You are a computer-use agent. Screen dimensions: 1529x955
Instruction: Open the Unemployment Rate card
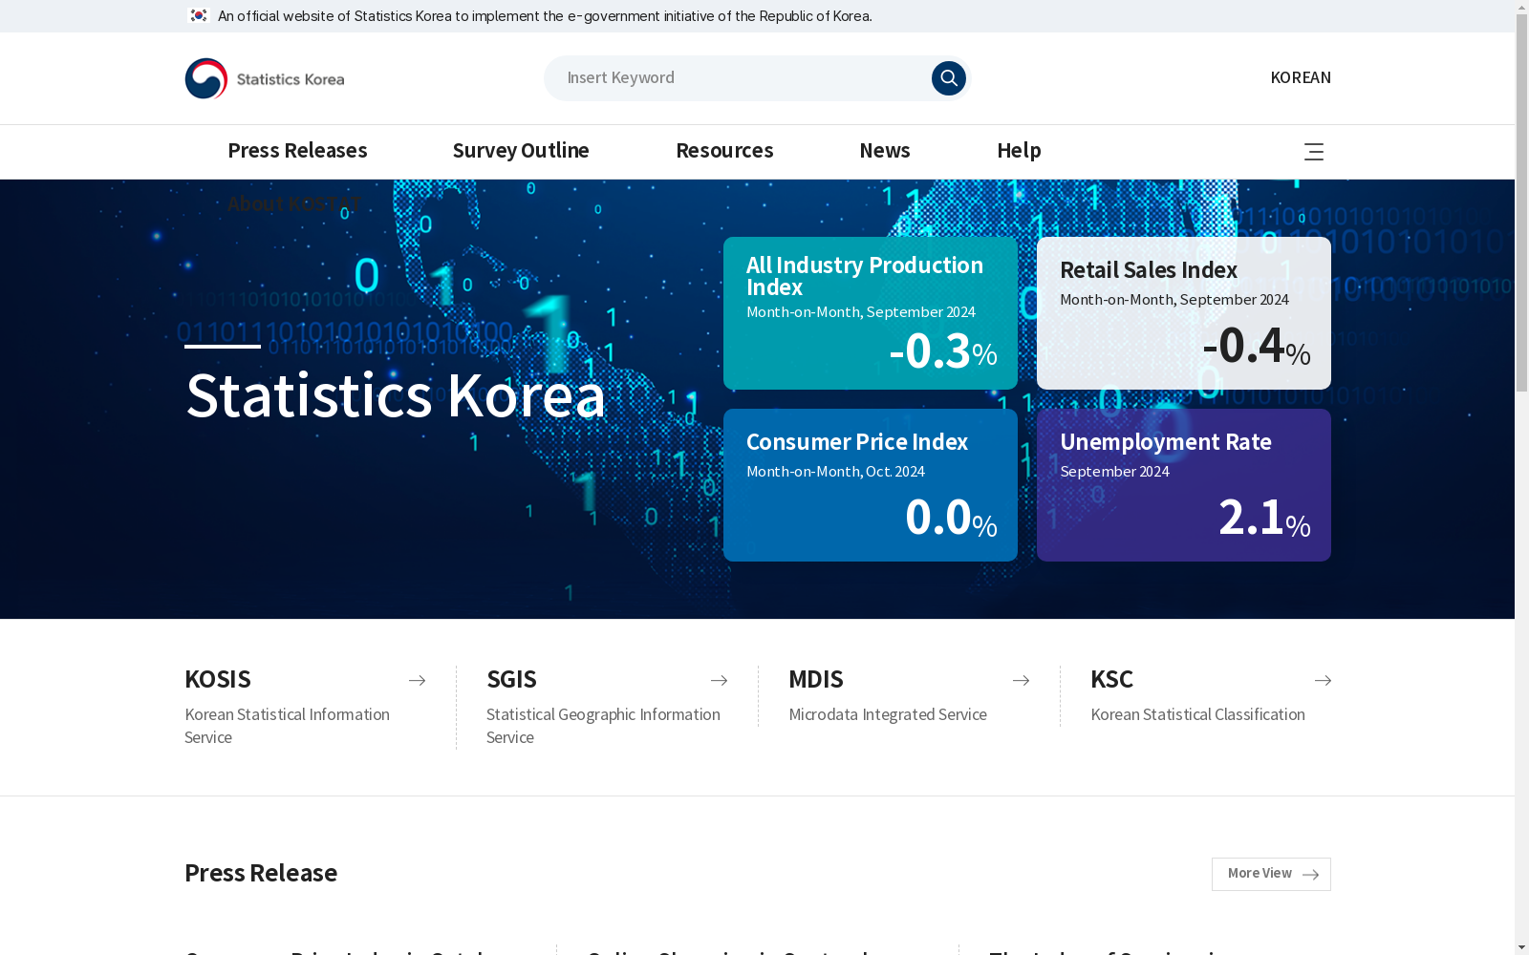point(1184,485)
